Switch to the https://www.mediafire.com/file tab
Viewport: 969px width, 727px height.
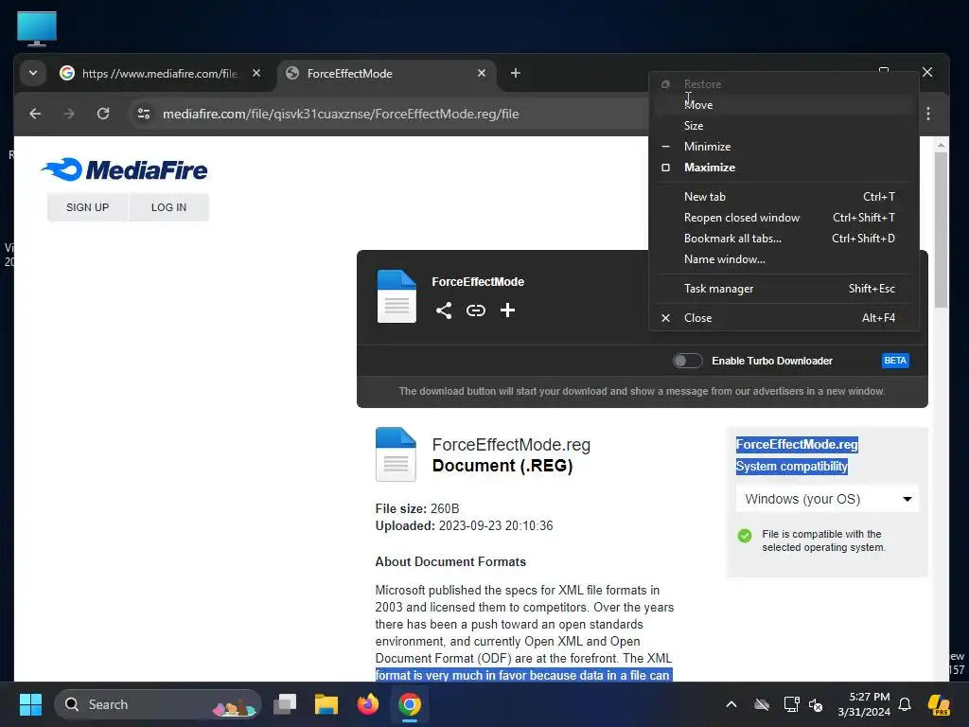[x=161, y=74]
